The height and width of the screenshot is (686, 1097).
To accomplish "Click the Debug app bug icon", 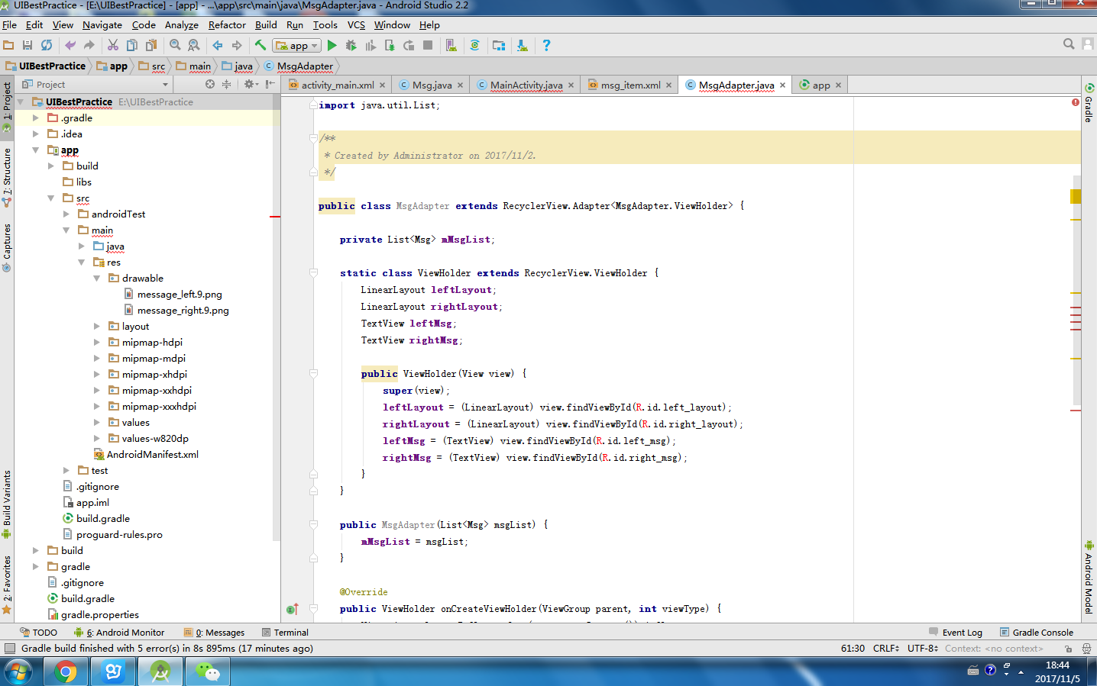I will point(351,45).
